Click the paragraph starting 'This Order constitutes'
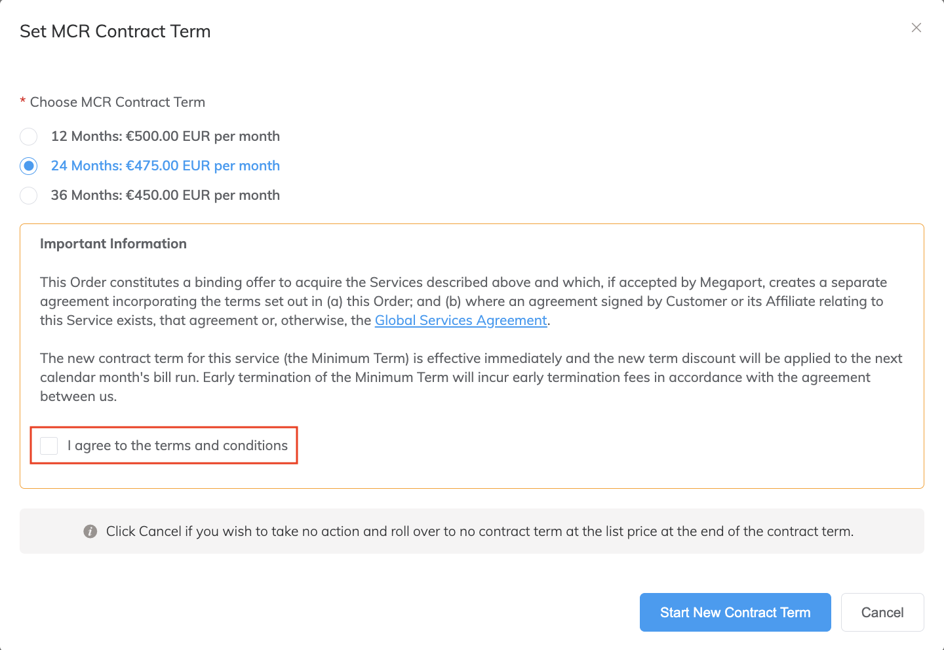 463,301
